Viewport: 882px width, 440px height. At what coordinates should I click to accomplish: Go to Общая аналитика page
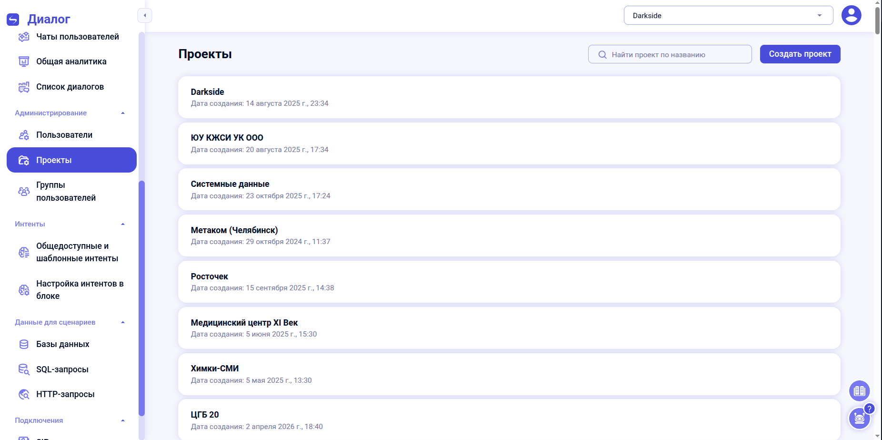tap(71, 61)
